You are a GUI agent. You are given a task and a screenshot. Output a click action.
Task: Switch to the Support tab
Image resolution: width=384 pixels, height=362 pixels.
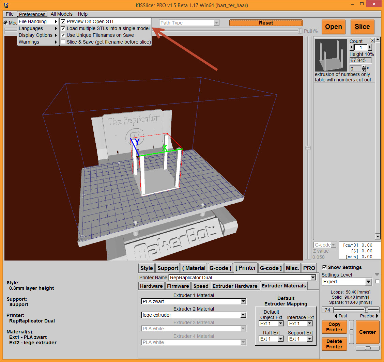[x=168, y=268]
